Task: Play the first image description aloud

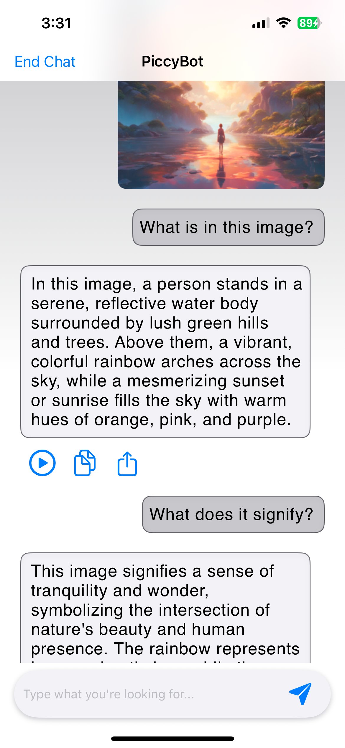Action: (x=42, y=463)
